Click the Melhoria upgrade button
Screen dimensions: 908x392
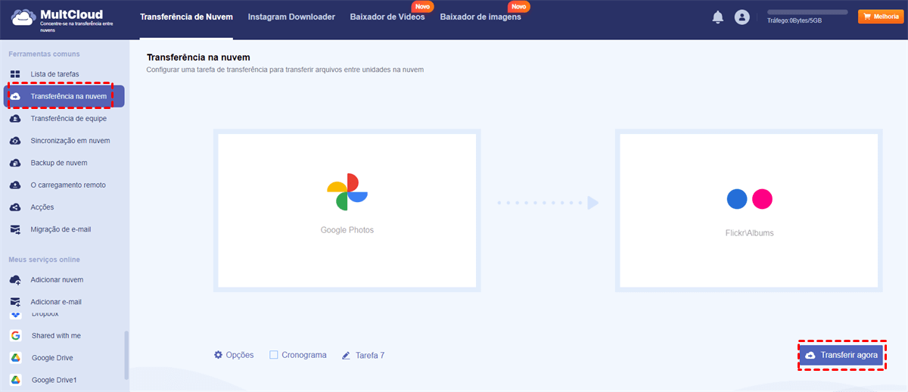(x=879, y=17)
